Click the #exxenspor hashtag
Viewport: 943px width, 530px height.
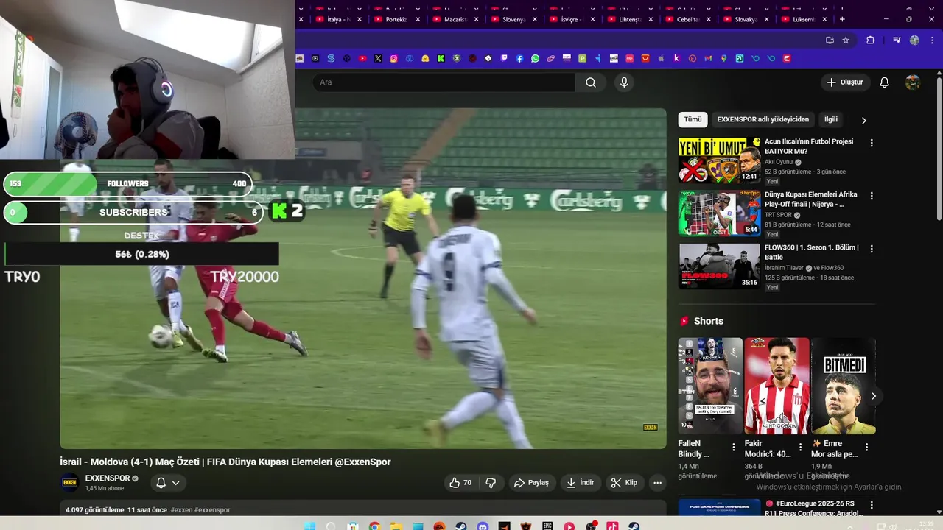(x=212, y=510)
